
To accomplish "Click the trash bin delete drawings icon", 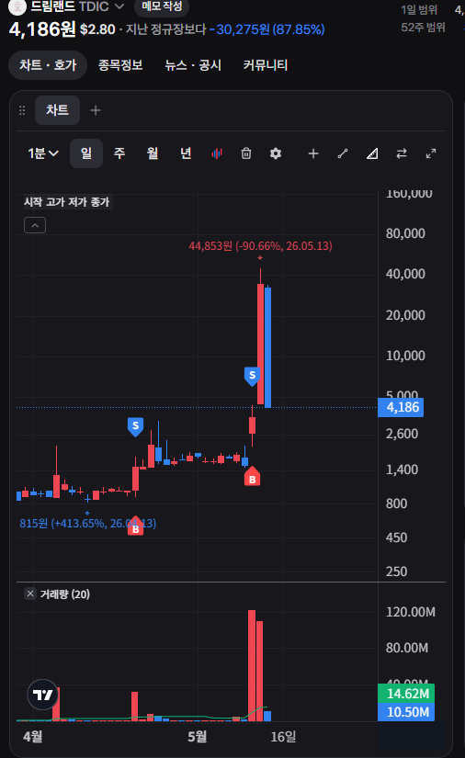I will point(246,153).
